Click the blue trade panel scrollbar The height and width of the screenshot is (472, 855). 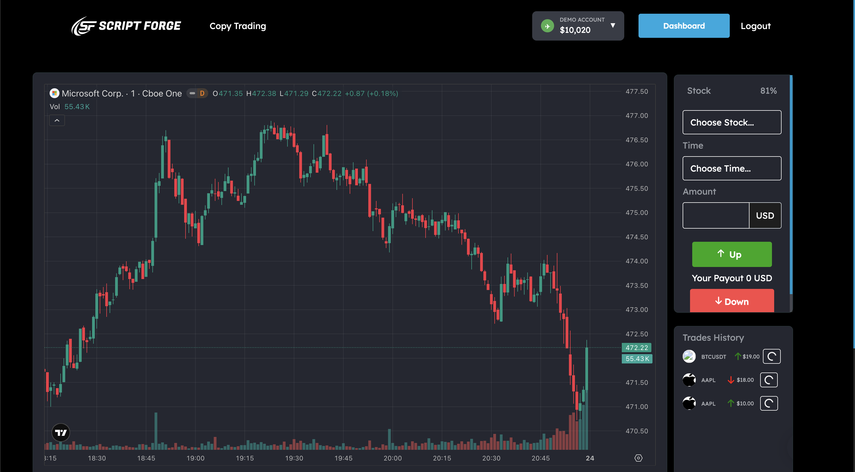[791, 184]
